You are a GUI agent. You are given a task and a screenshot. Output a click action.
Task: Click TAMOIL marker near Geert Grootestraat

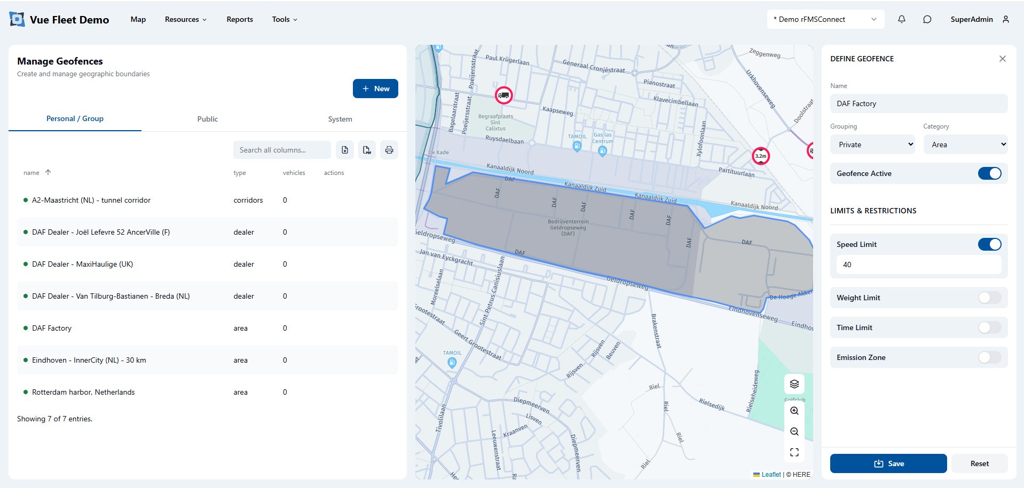[x=452, y=363]
